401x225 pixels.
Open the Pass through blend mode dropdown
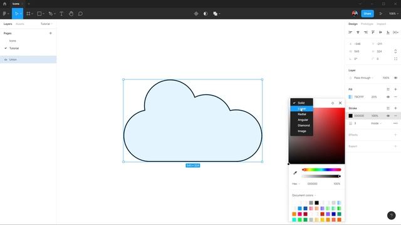(363, 77)
